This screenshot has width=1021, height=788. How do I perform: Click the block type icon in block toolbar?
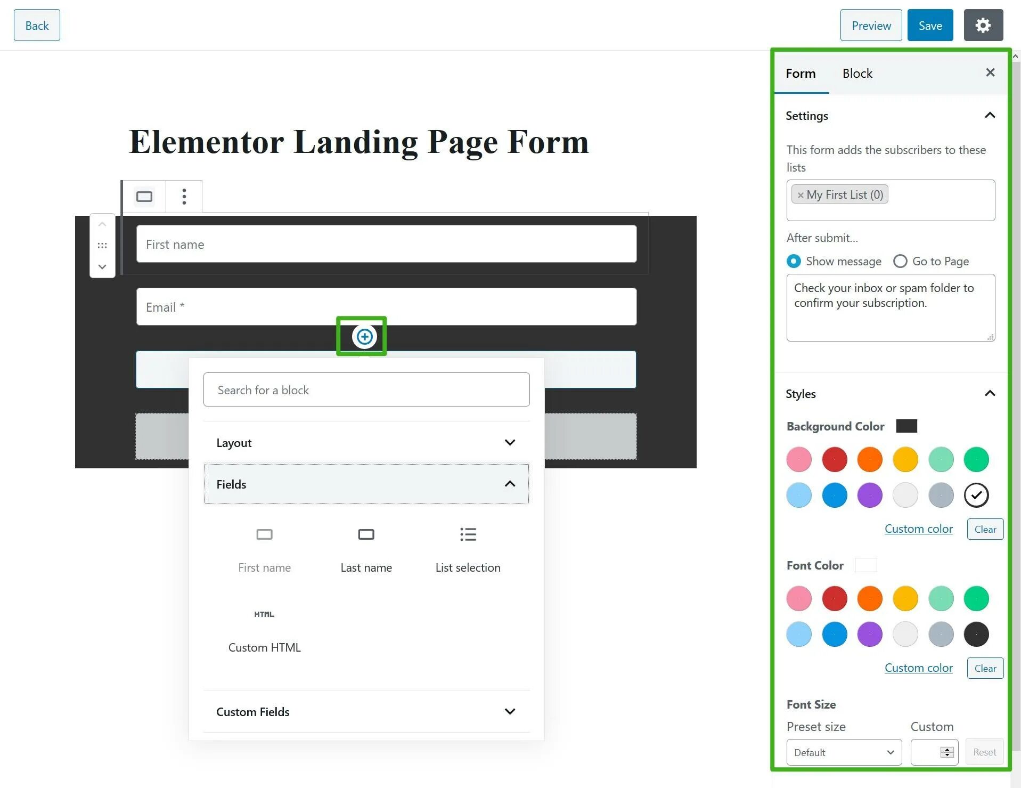(x=144, y=197)
